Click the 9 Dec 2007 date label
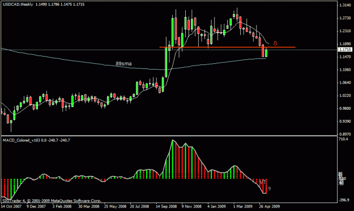354x211 pixels. point(36,206)
